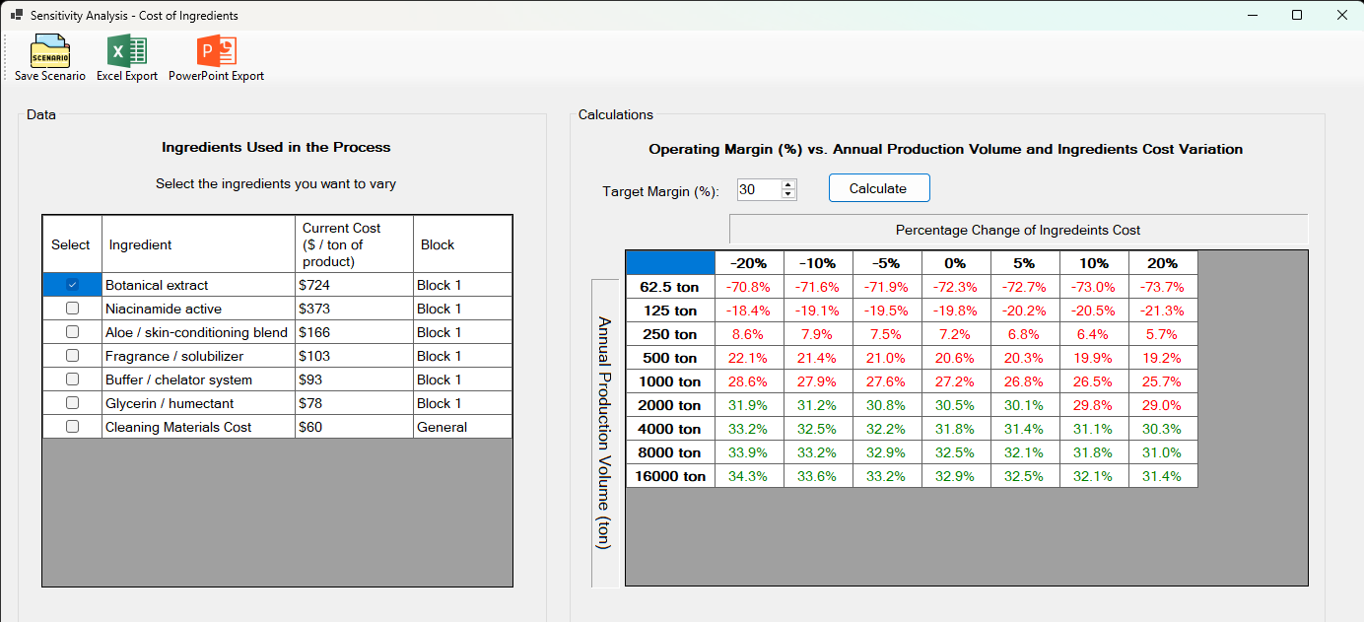Select the -19.8% margin cell
This screenshot has height=622, width=1364.
click(956, 311)
